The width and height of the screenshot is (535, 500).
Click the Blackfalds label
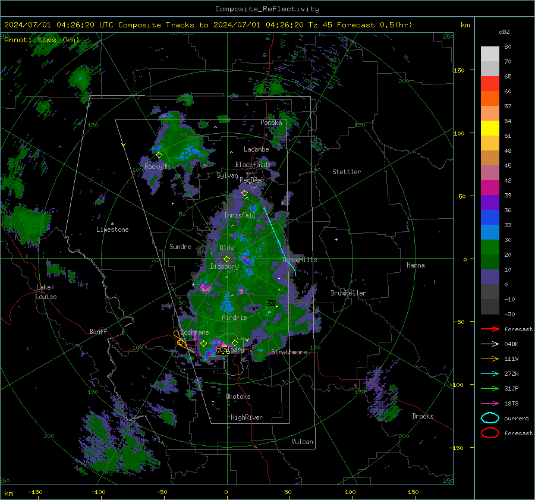253,165
